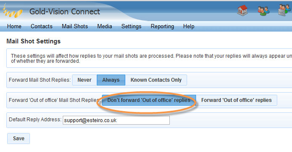The height and width of the screenshot is (152, 292).
Task: Click the Gold-Vision Connect title text
Action: [x=64, y=11]
